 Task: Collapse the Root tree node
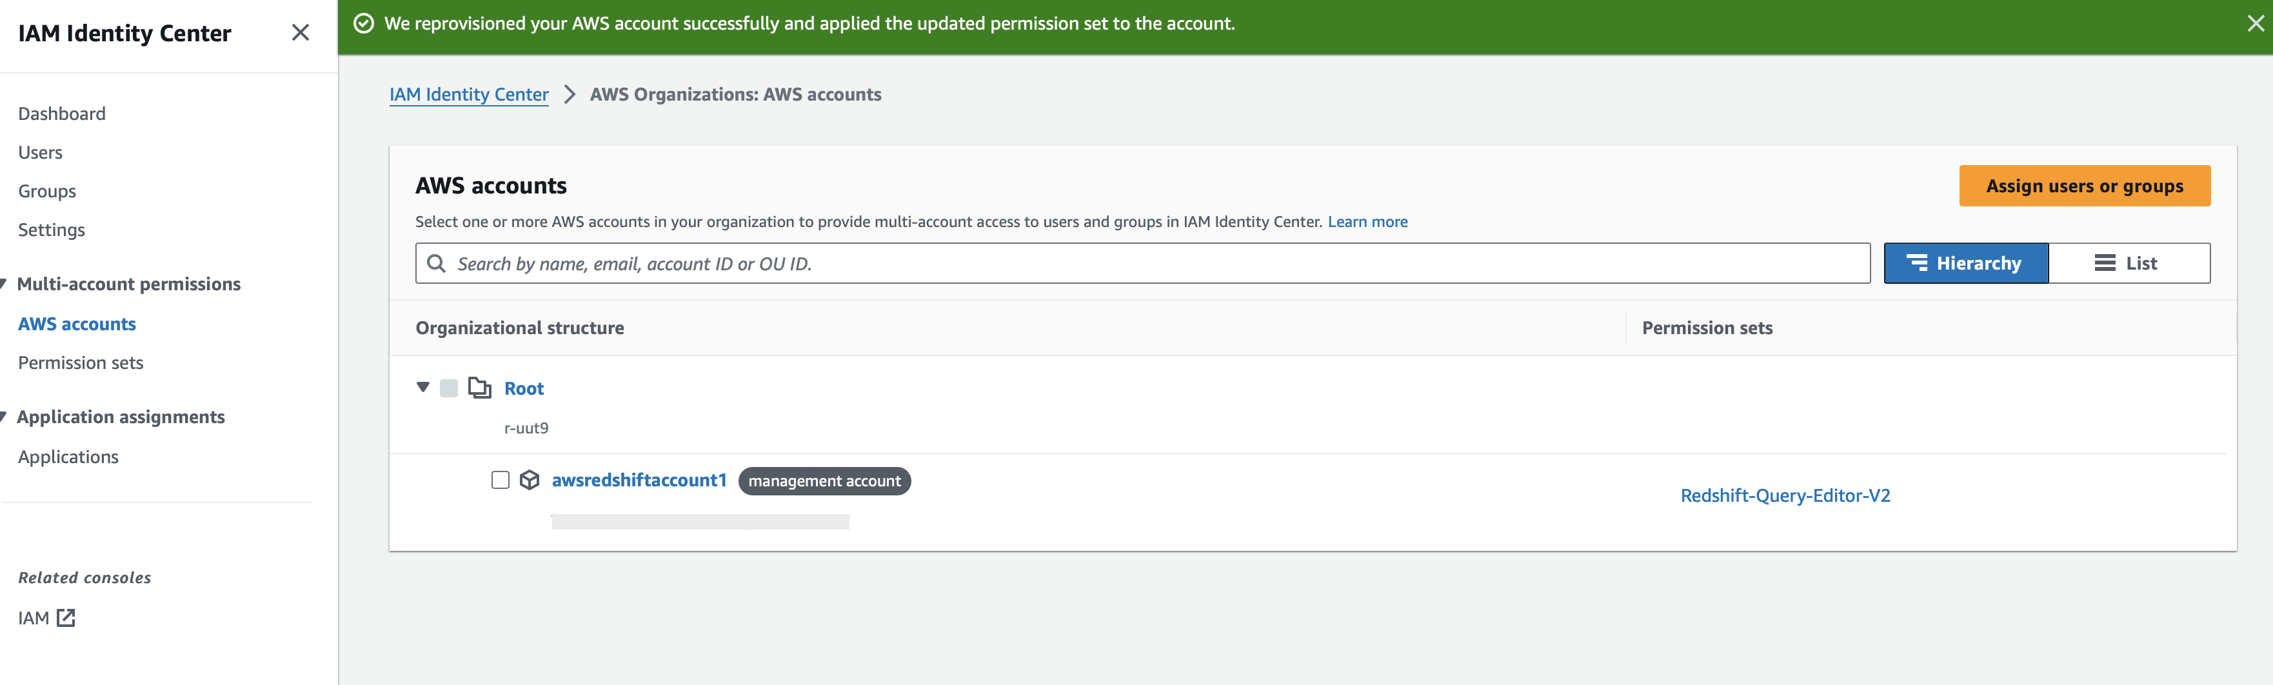pyautogui.click(x=422, y=388)
